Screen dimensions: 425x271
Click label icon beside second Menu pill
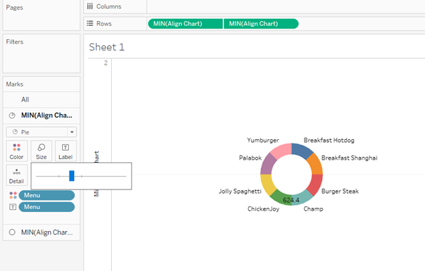13,207
